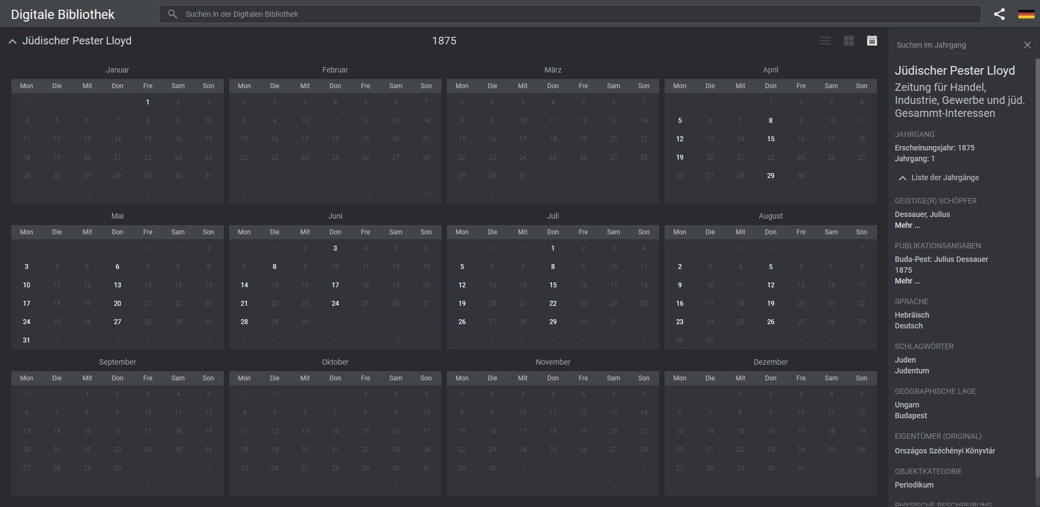This screenshot has height=507, width=1040.
Task: Select the highlighted 9 August issue
Action: point(680,285)
